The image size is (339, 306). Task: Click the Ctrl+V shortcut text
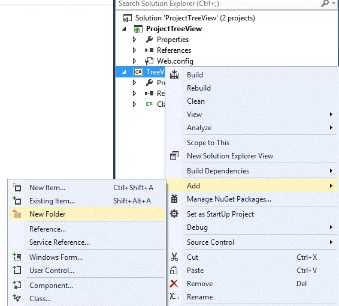[307, 270]
